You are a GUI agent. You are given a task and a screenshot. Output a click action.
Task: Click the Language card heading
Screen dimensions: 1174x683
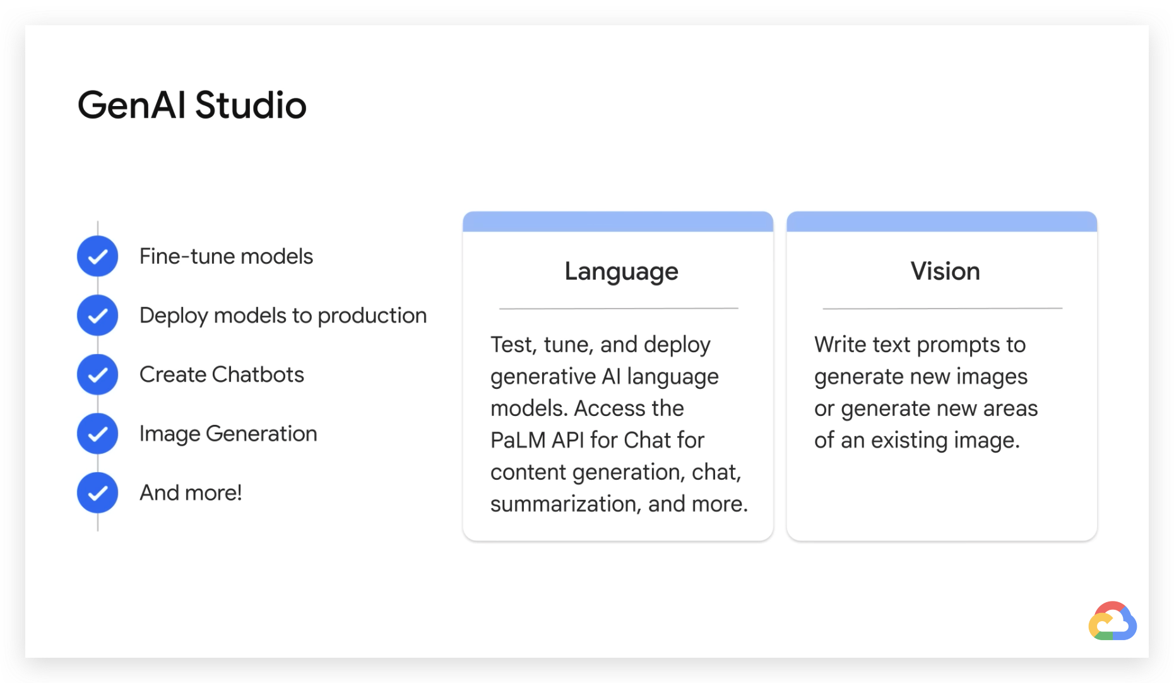[621, 271]
